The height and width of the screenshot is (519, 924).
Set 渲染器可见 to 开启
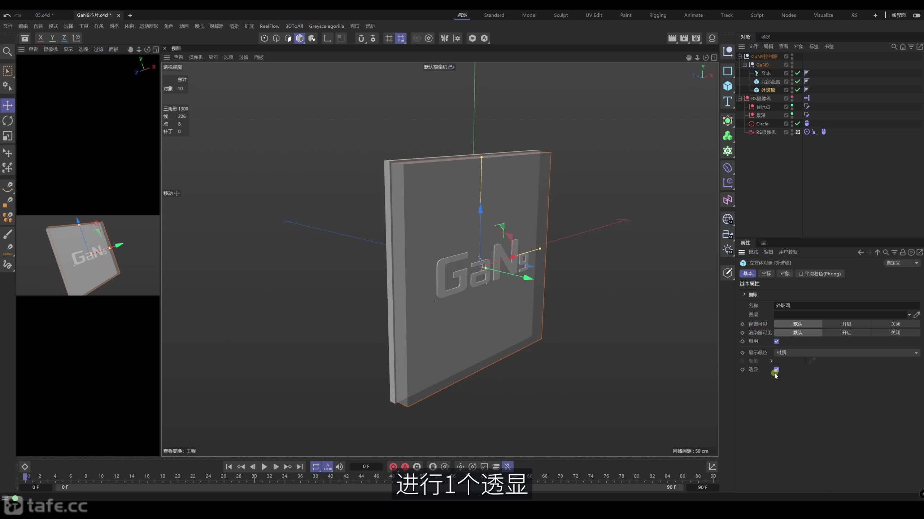pyautogui.click(x=846, y=333)
